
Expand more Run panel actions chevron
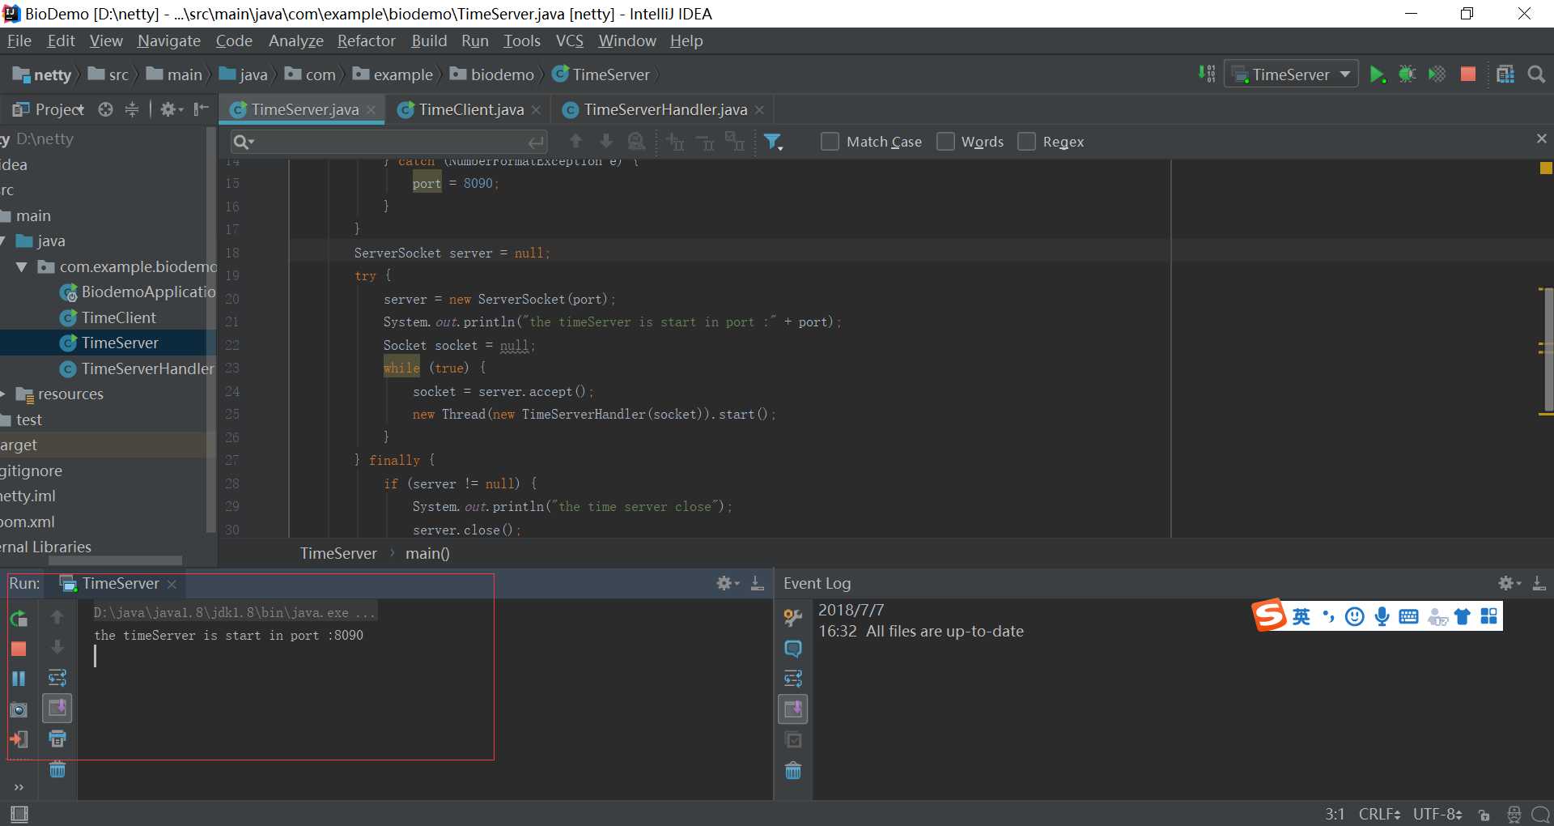[x=19, y=787]
